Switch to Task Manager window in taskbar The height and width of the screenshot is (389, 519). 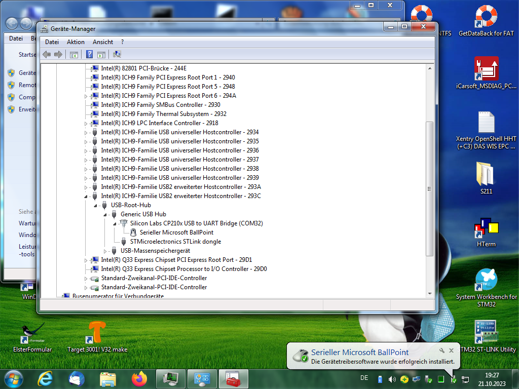point(170,379)
